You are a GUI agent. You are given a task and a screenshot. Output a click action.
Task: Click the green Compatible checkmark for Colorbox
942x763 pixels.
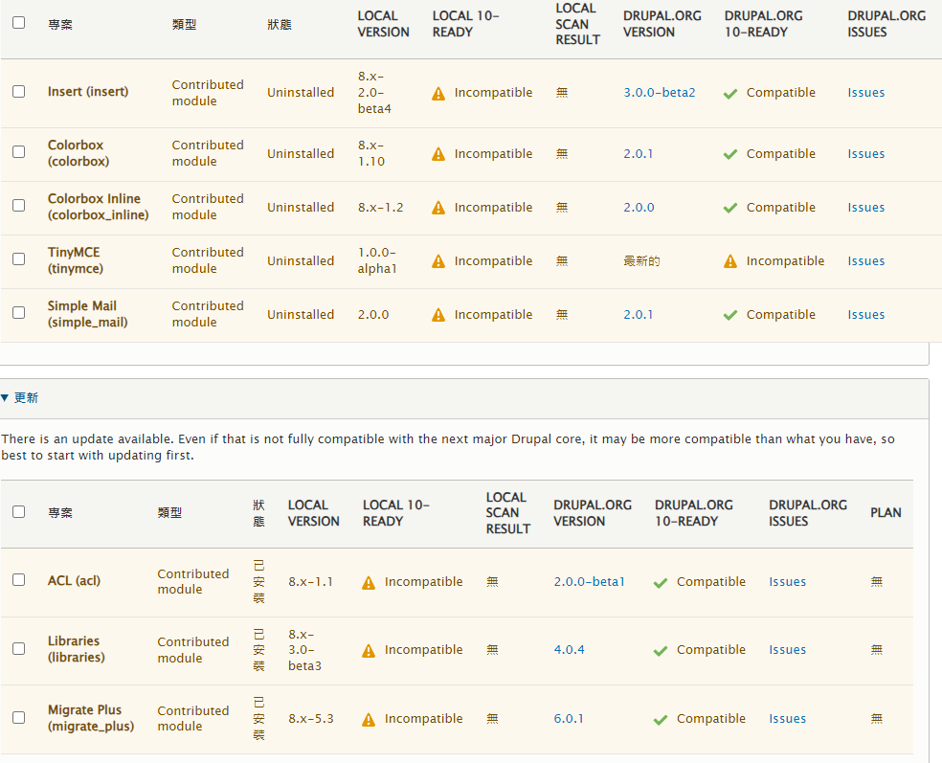(730, 154)
